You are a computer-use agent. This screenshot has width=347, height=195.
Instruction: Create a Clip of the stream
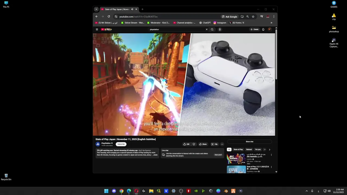tap(214, 144)
